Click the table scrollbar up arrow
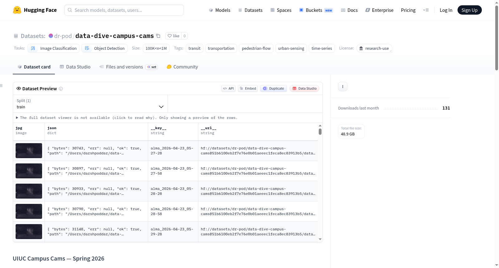Viewport: 499px width, 268px height. 320,125
